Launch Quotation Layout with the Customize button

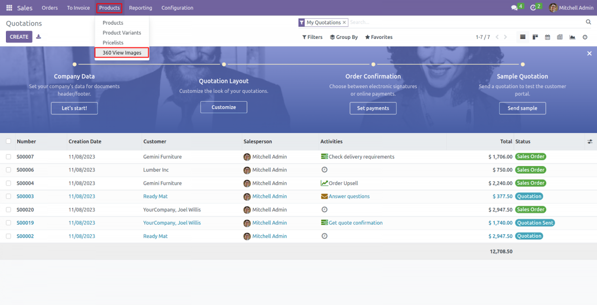223,107
